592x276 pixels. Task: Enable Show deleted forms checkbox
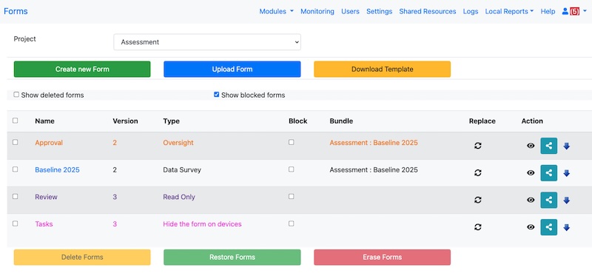(x=16, y=95)
